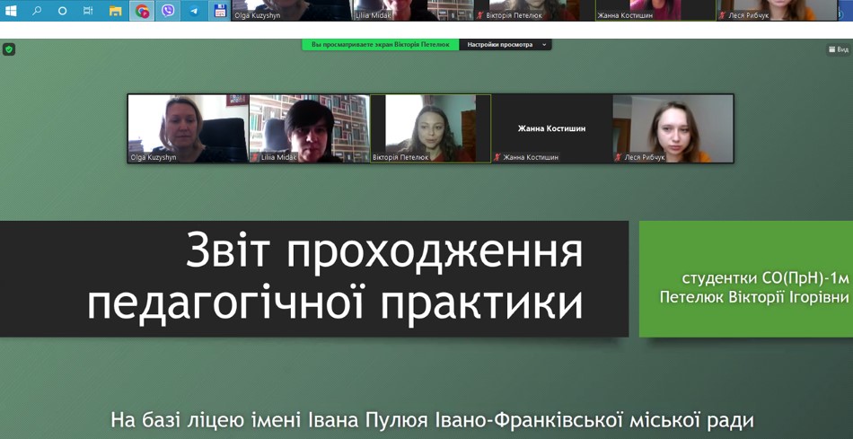This screenshot has height=439, width=853.
Task: Open the Viber app in taskbar
Action: coord(168,11)
